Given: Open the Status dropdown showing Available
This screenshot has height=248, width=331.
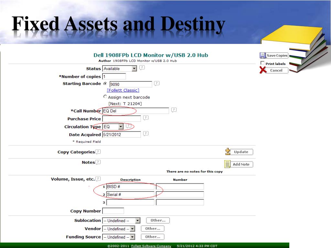Looking at the screenshot, I should coord(120,68).
